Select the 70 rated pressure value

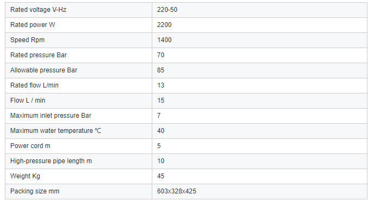(x=161, y=55)
